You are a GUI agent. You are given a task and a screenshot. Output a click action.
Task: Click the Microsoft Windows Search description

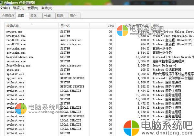point(173,57)
